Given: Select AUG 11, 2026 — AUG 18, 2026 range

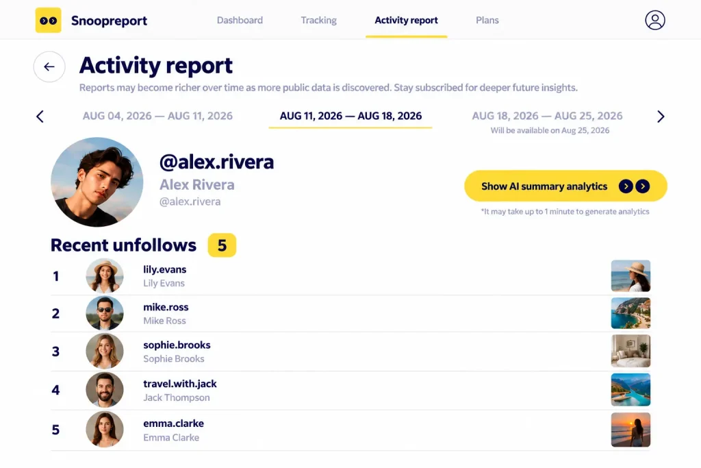Looking at the screenshot, I should [350, 116].
